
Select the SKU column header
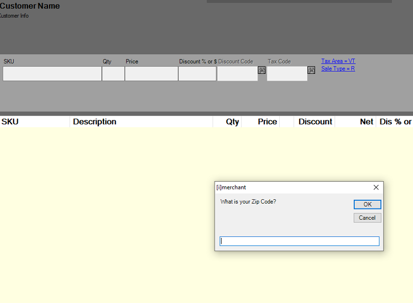click(35, 121)
